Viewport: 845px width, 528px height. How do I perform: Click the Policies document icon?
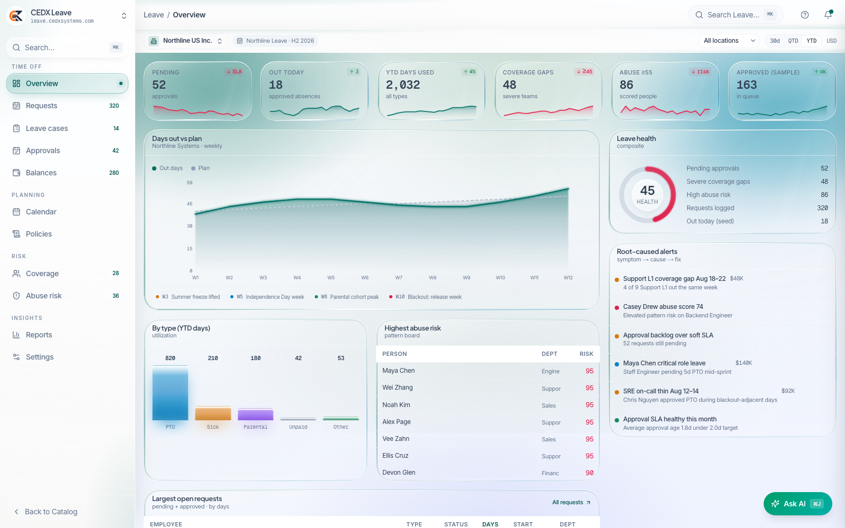(16, 234)
